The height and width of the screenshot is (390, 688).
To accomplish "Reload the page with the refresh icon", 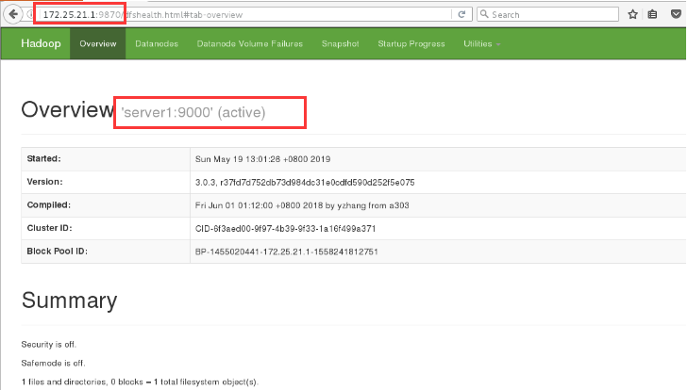I will coord(461,14).
